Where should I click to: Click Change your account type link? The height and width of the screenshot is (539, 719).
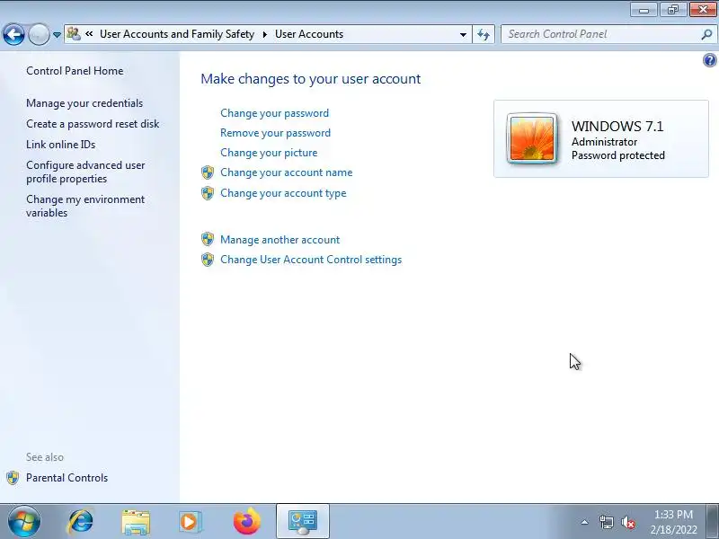[x=283, y=193]
